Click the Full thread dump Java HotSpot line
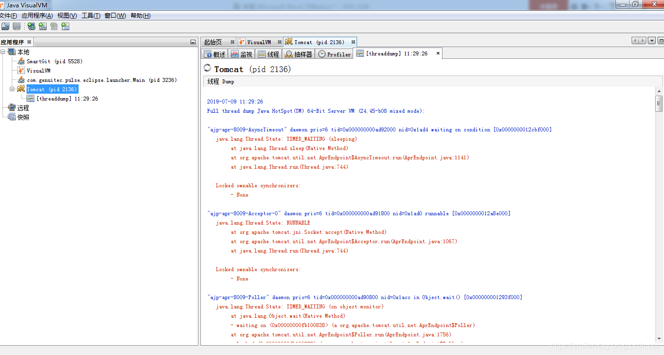The width and height of the screenshot is (664, 355). [x=316, y=111]
